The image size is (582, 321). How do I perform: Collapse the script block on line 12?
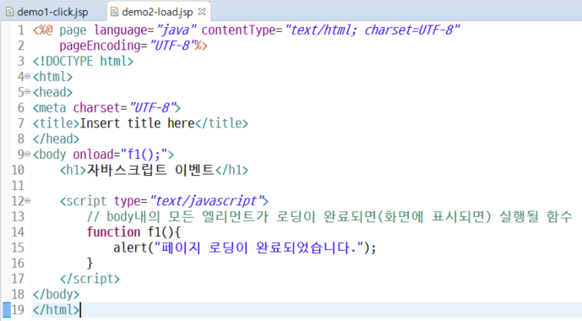(x=27, y=201)
